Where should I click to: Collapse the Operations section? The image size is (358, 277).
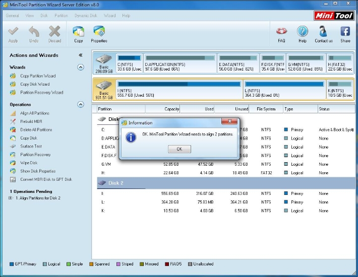80,105
